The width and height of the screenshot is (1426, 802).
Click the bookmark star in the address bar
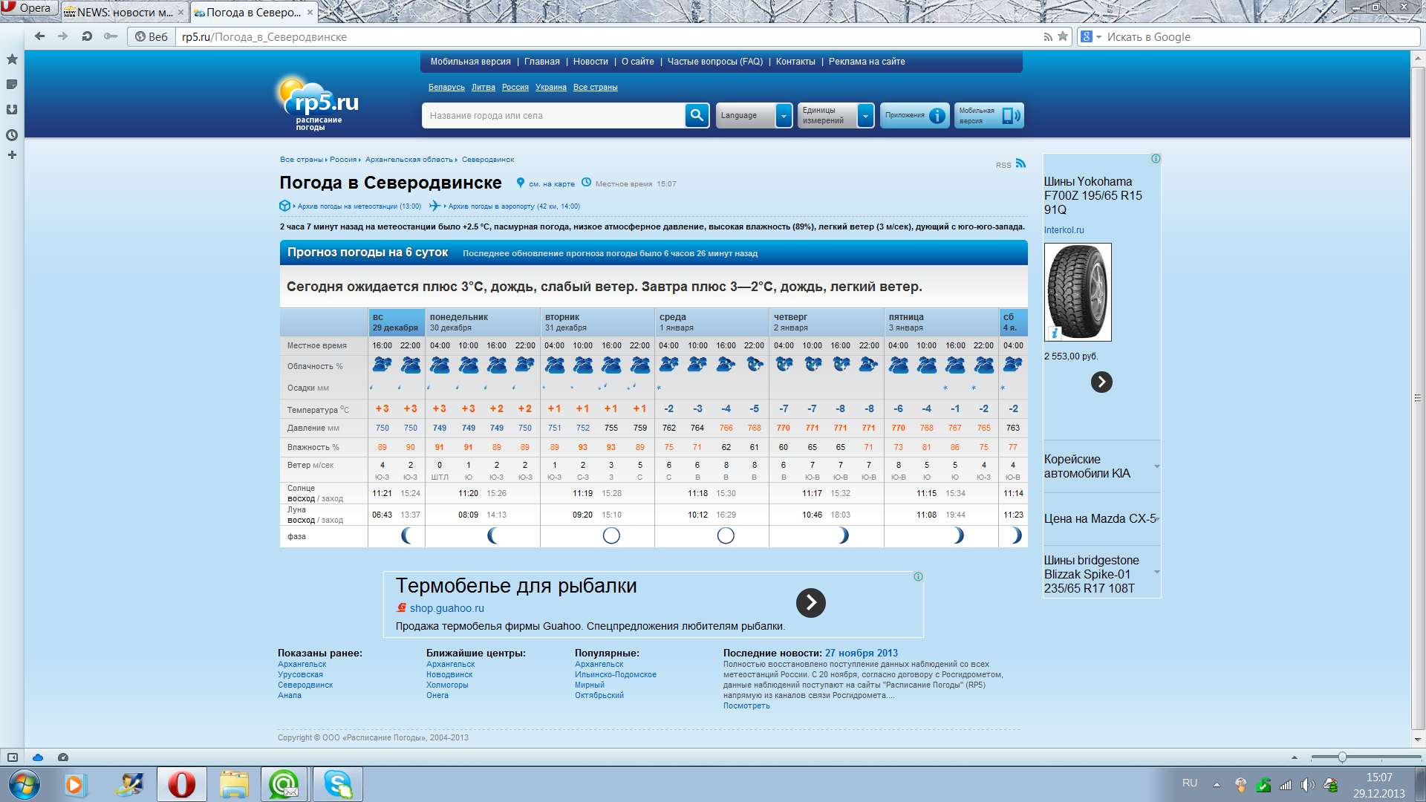click(1063, 36)
